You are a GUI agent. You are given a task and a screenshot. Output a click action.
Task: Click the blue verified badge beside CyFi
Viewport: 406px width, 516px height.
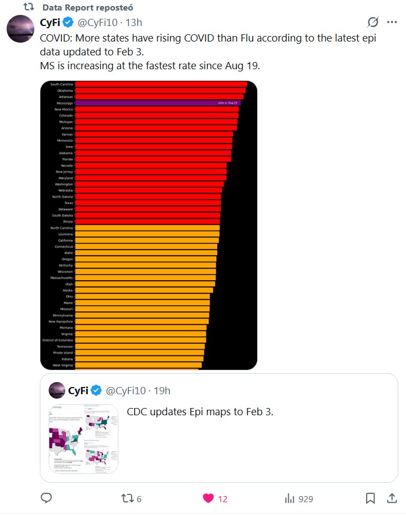coord(67,23)
